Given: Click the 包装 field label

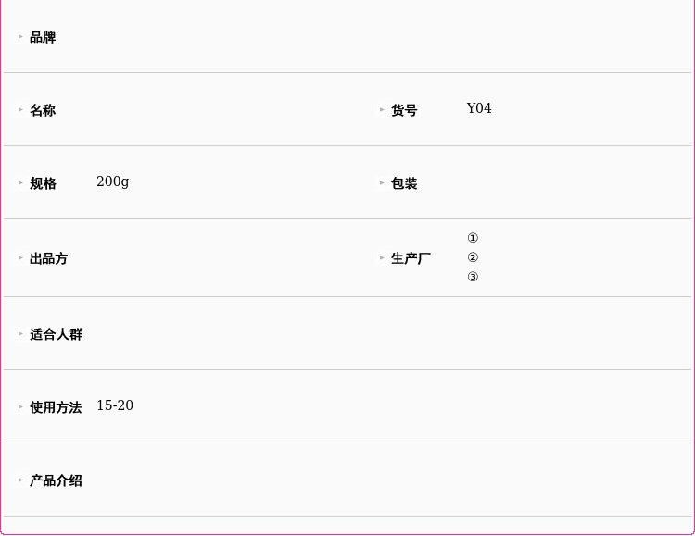Looking at the screenshot, I should 404,183.
